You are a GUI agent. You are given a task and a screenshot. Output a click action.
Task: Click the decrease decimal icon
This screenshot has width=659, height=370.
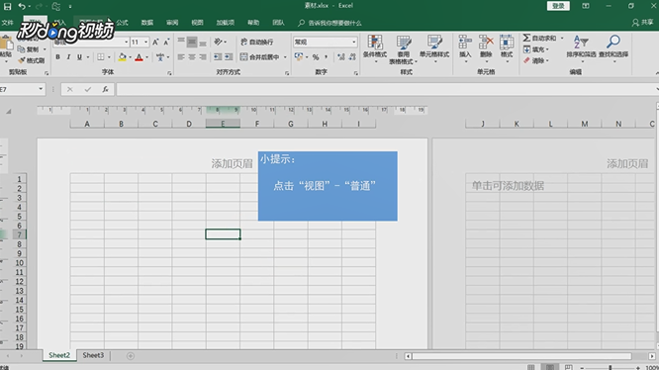pos(352,57)
